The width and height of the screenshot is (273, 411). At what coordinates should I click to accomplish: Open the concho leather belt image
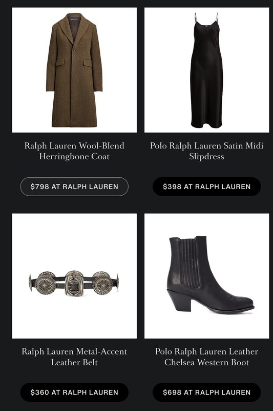74,276
